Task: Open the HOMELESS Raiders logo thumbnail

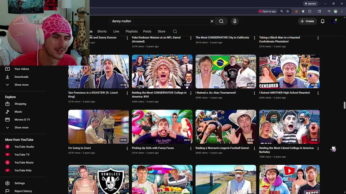Action: [99, 179]
